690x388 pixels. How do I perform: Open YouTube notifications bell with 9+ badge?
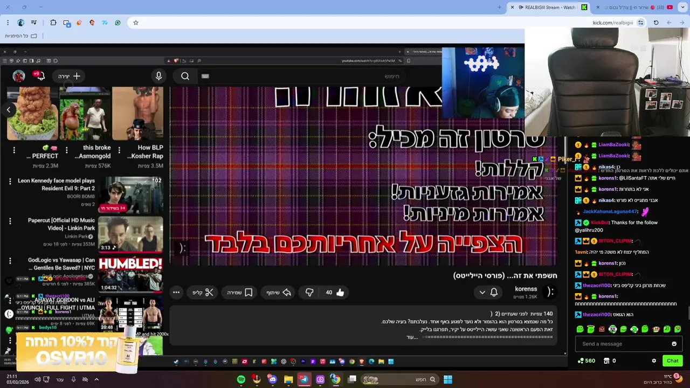[39, 75]
